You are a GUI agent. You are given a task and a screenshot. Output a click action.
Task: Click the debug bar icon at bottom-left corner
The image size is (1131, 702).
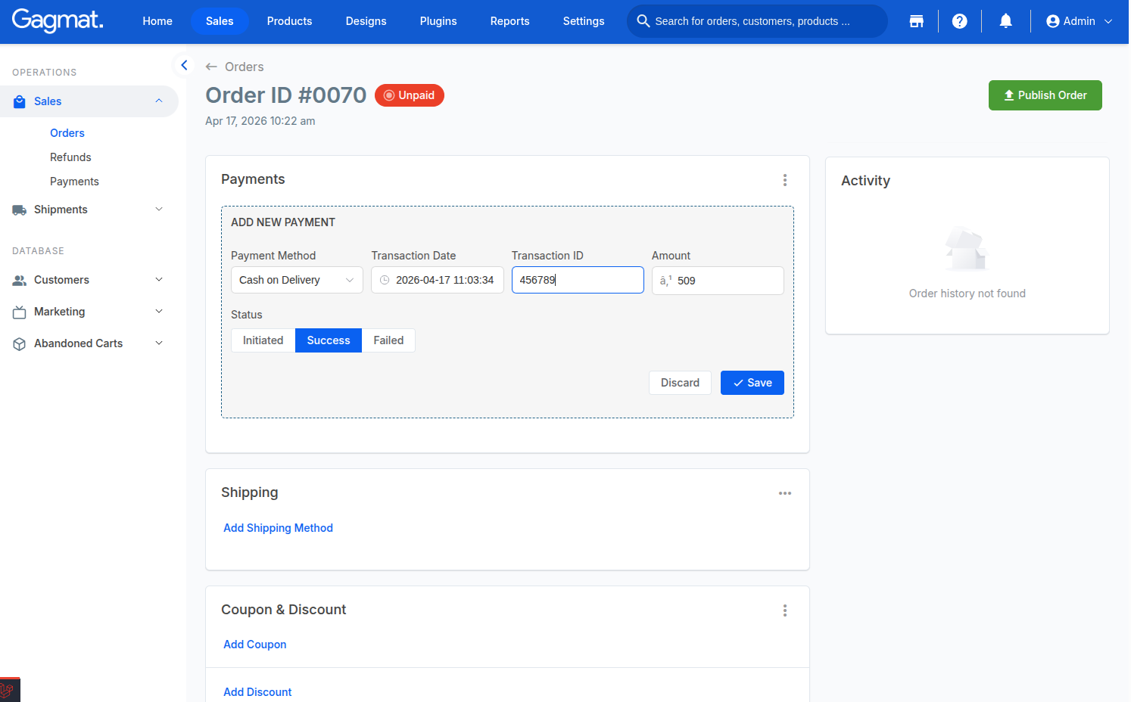(x=10, y=690)
